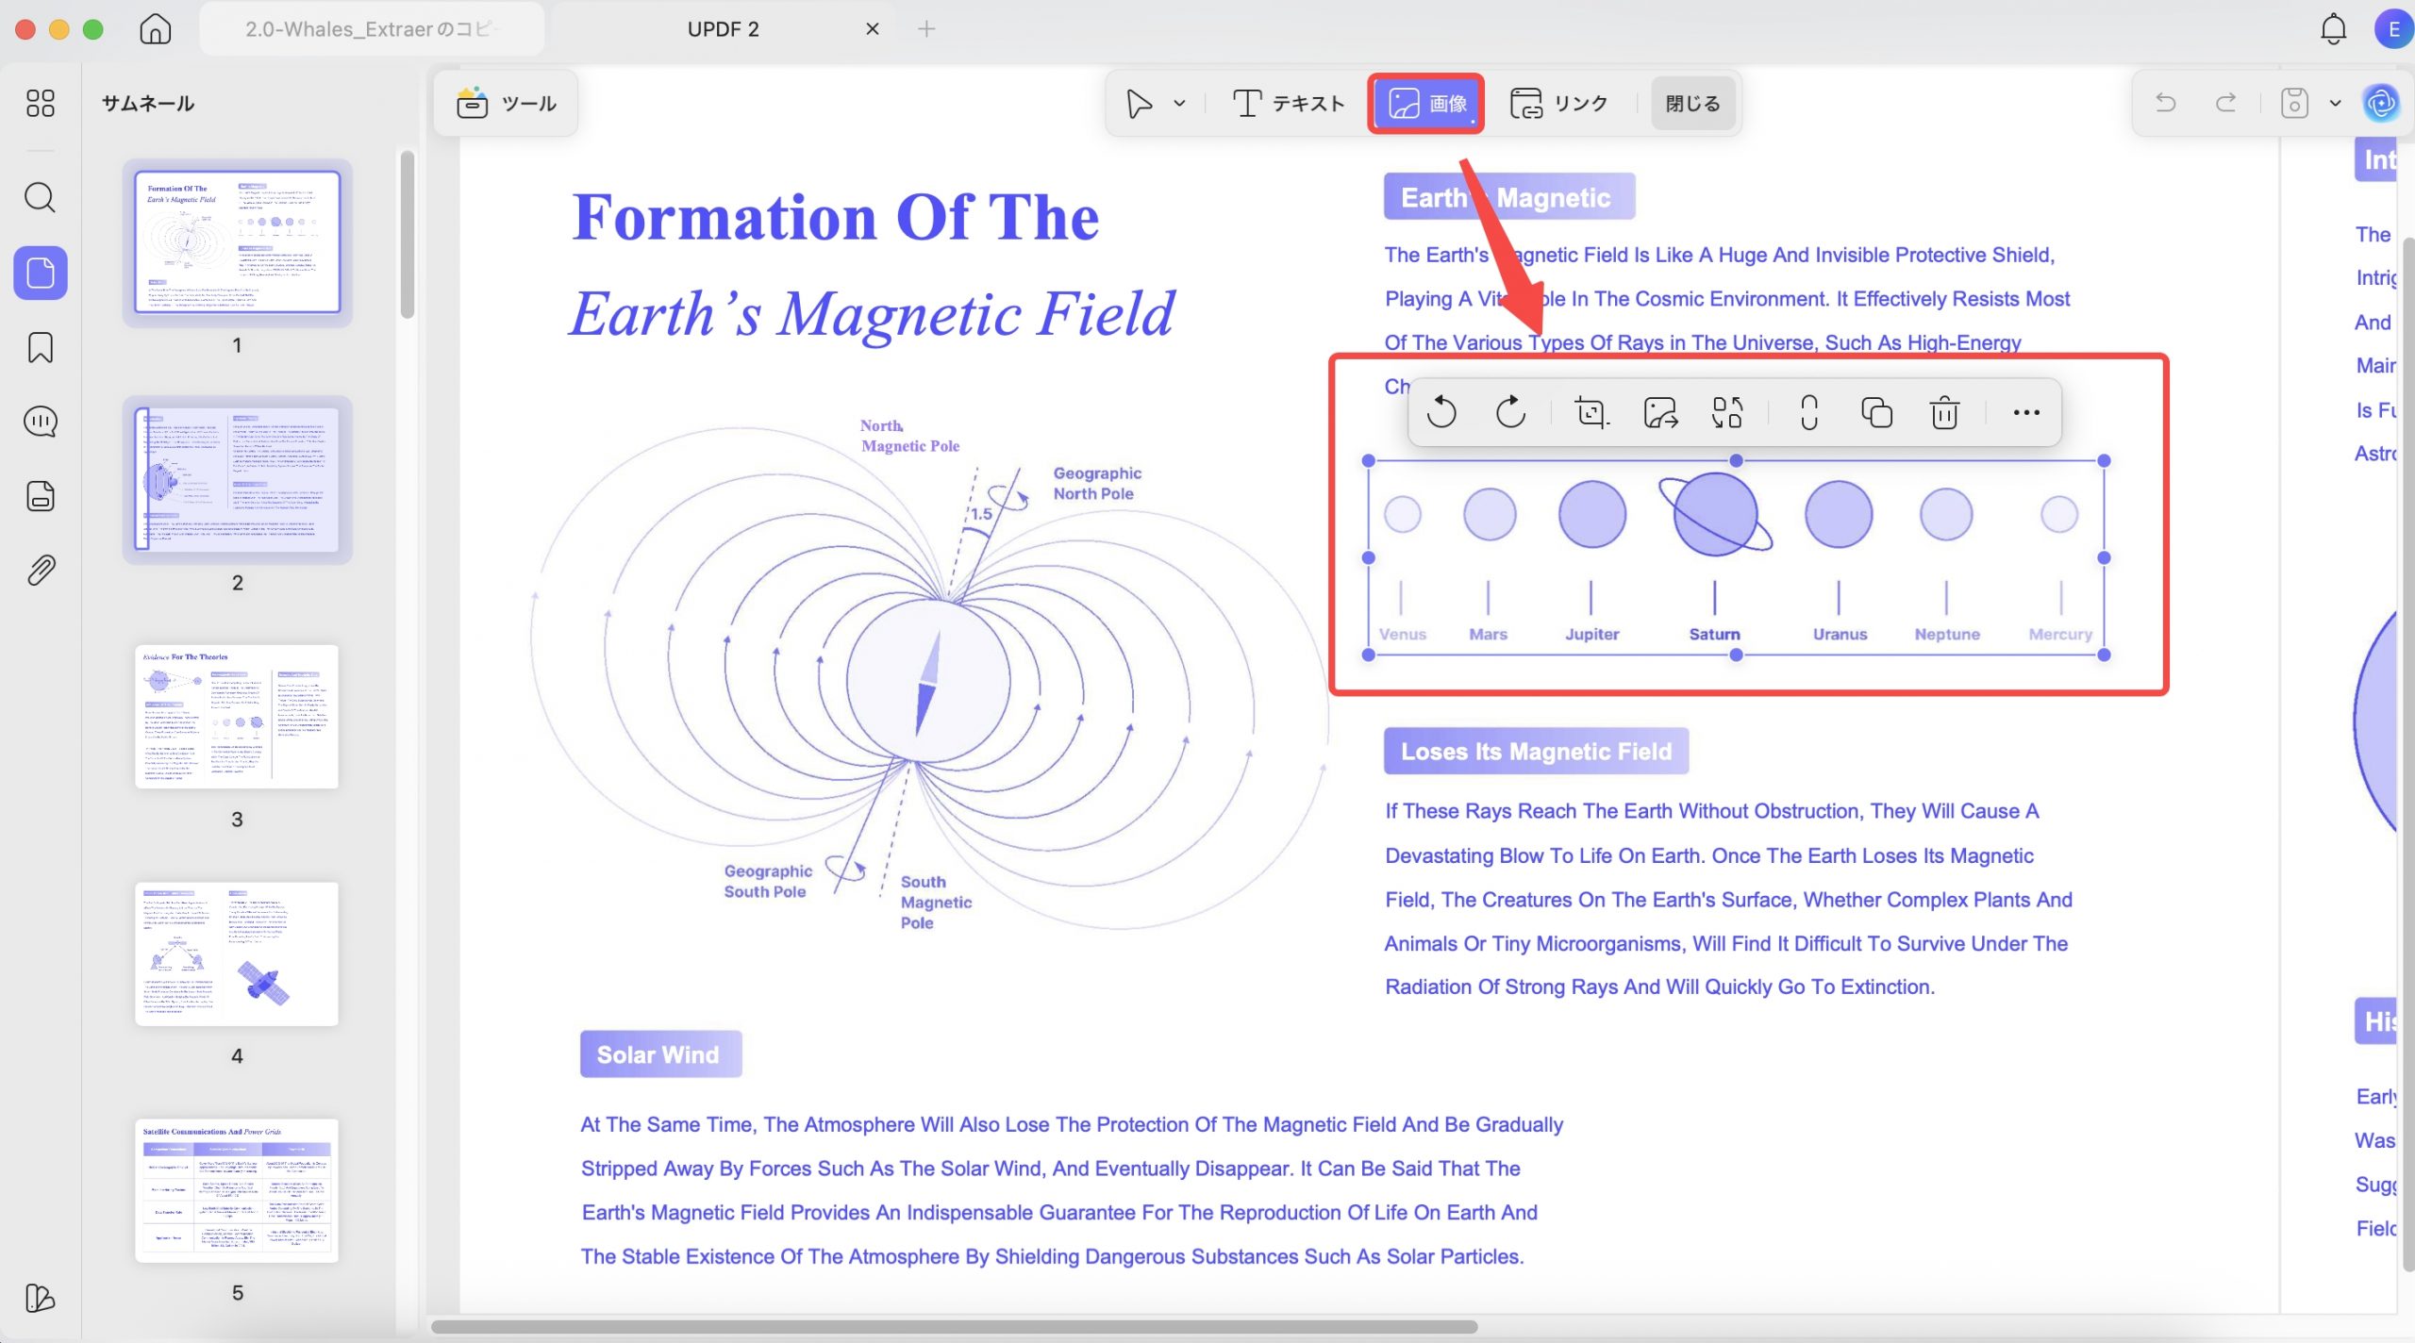2415x1343 pixels.
Task: Open the bookmarks panel icon
Action: 40,347
